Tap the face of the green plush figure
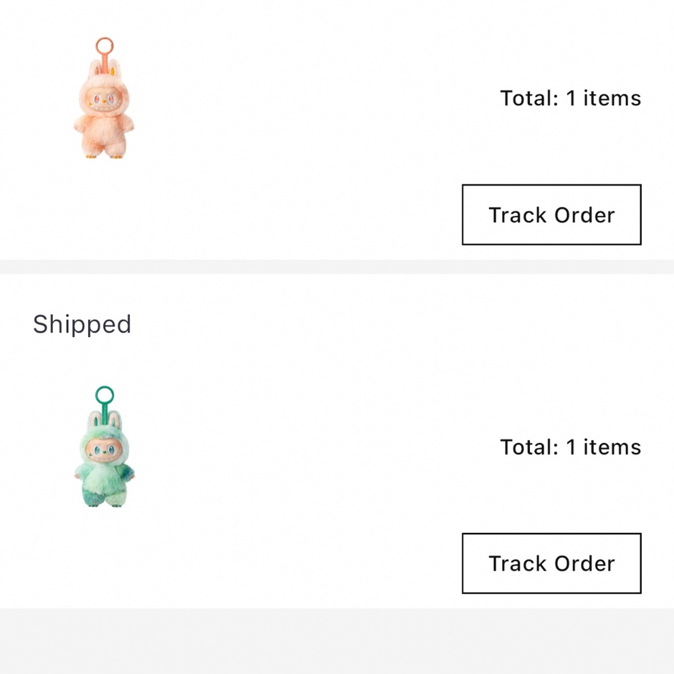 pyautogui.click(x=104, y=452)
